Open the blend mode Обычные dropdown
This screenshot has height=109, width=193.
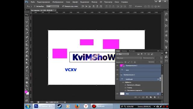(129, 58)
